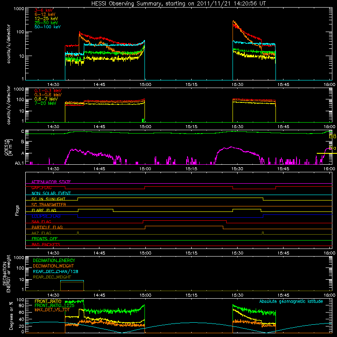Click the SC_IN_SUNLIGHT flag label
The width and height of the screenshot is (337, 337).
pos(48,199)
